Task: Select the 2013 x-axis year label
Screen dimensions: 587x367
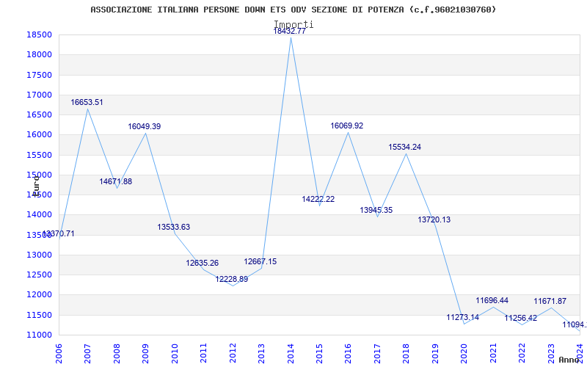Action: point(261,353)
